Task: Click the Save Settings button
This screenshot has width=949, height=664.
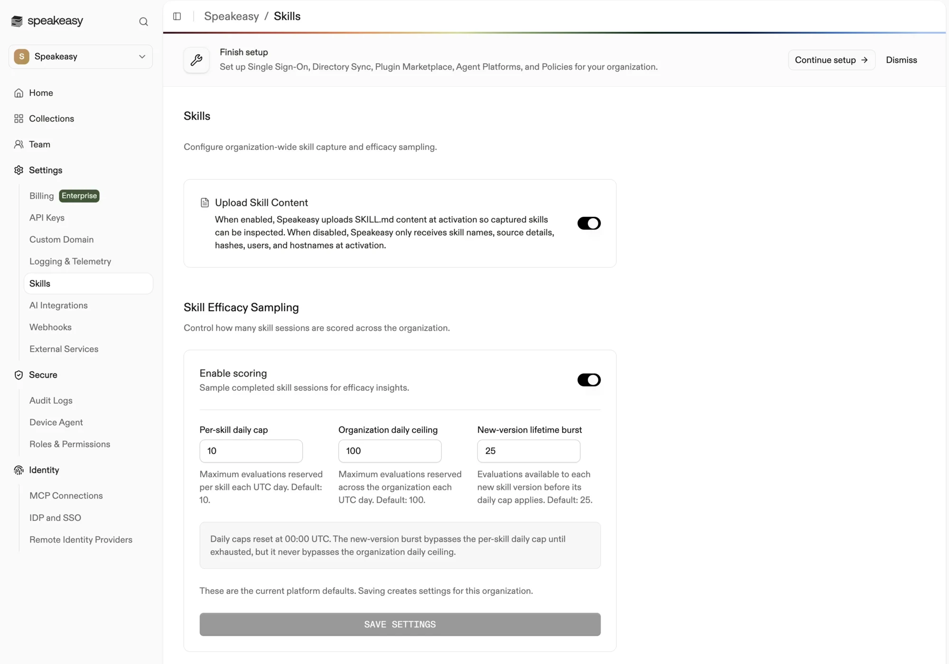Action: 400,624
